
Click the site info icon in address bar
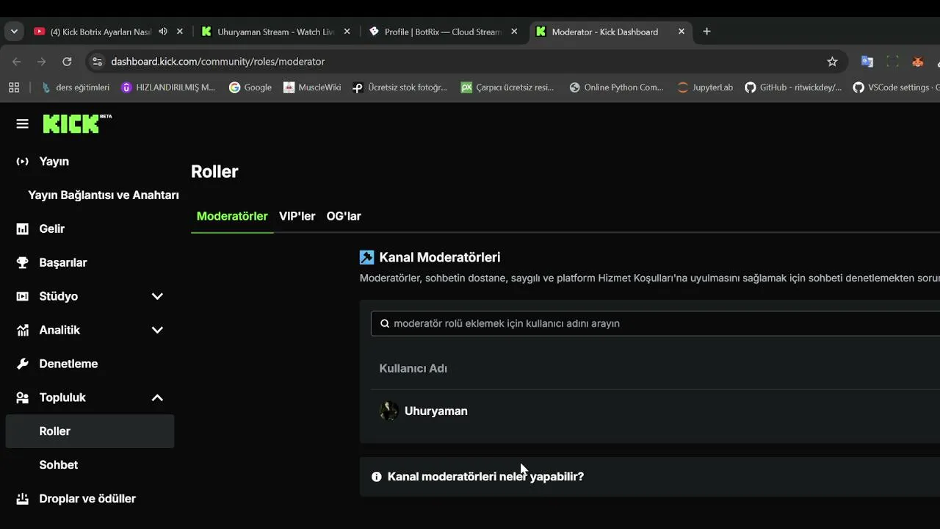tap(97, 62)
